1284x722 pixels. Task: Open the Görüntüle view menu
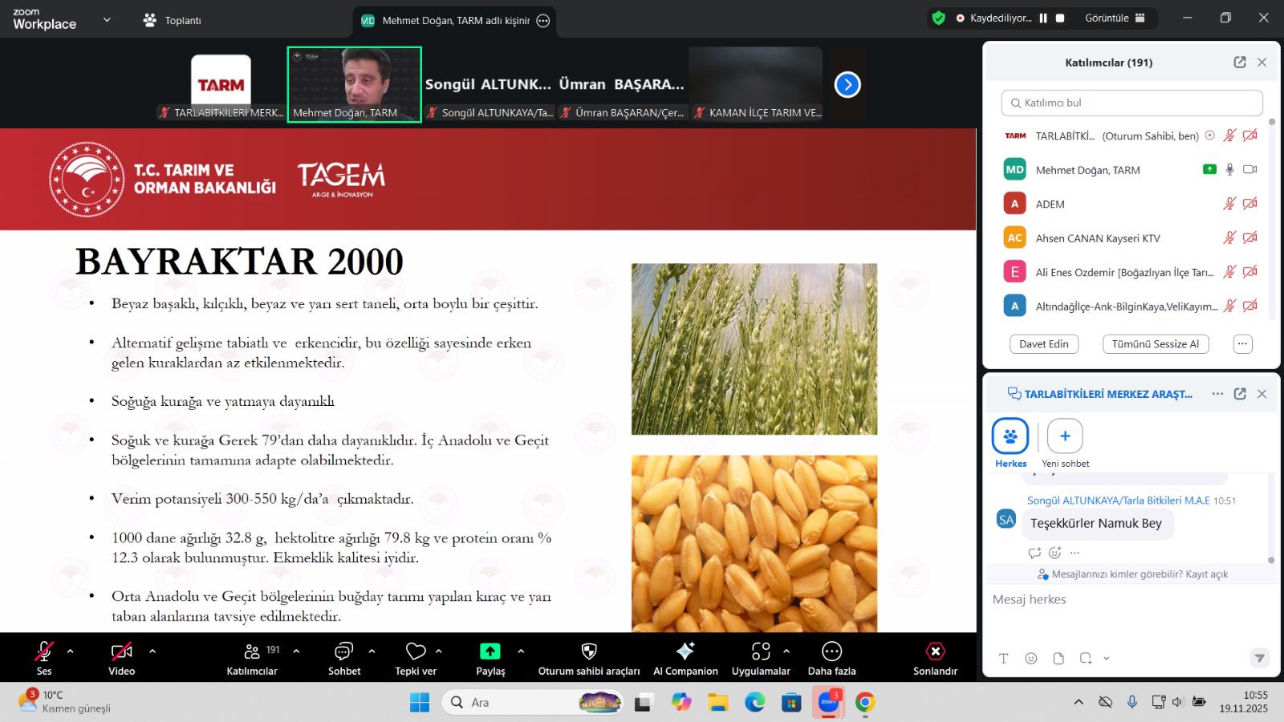click(1115, 18)
